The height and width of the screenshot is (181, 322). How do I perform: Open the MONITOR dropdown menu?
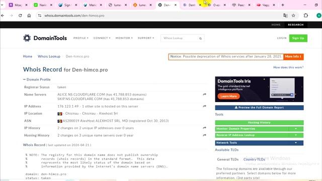click(124, 38)
